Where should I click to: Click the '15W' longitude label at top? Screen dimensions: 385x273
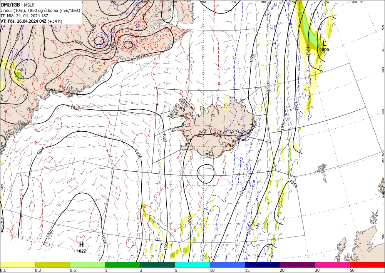[233, 2]
